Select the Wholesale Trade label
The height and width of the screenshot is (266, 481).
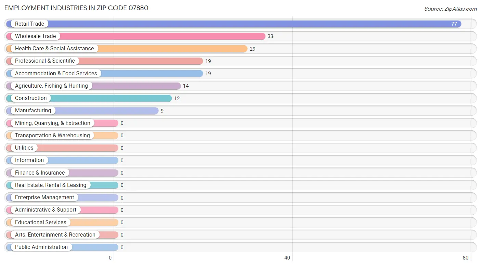tap(35, 36)
